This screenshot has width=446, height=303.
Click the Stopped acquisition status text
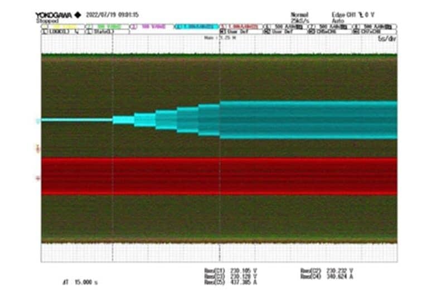point(46,20)
